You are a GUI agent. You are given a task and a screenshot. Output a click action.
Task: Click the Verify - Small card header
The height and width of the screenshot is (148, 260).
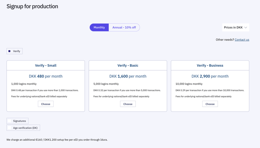tap(46, 65)
